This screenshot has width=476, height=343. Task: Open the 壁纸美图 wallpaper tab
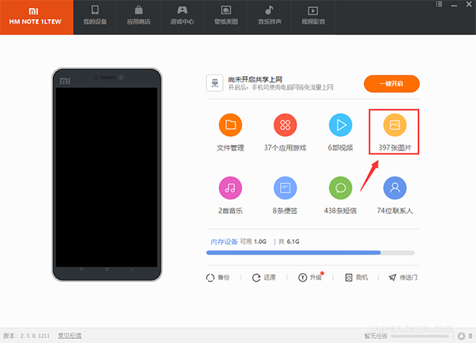(226, 17)
